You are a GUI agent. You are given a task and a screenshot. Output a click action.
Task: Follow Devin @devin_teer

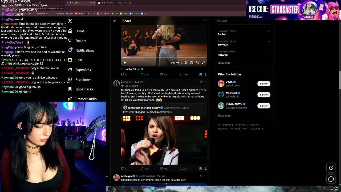[x=264, y=84]
